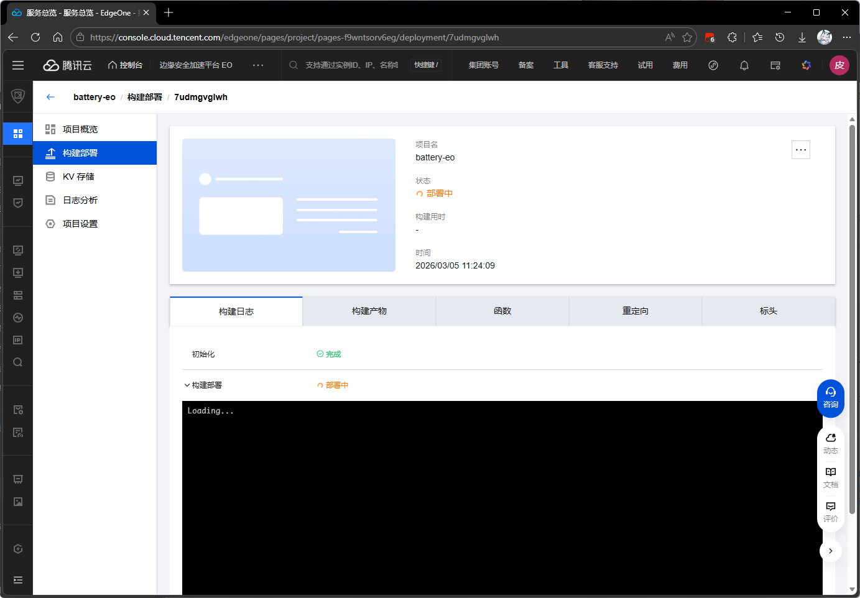
Task: Click the compass icon in top bar
Action: [x=713, y=65]
